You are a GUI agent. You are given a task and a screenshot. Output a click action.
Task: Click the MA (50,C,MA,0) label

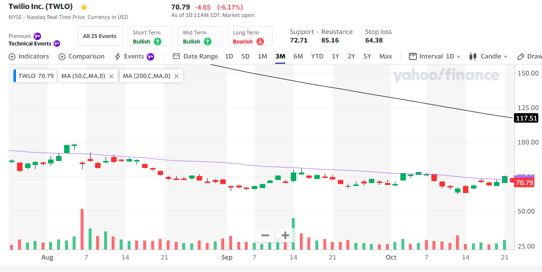pyautogui.click(x=83, y=76)
